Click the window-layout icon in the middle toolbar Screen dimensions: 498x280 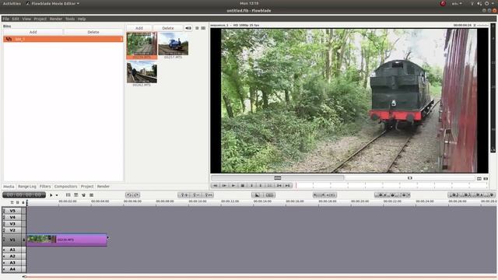[76, 195]
